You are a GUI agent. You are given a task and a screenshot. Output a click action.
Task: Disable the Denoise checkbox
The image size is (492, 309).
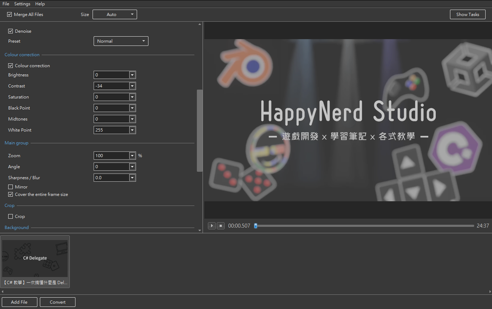click(11, 31)
